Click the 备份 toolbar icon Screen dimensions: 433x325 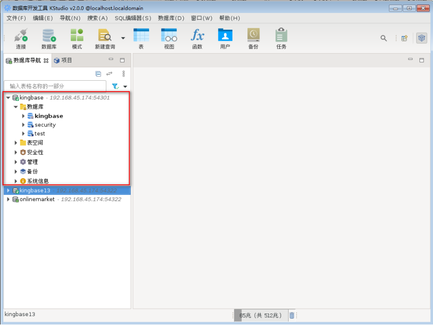point(253,39)
